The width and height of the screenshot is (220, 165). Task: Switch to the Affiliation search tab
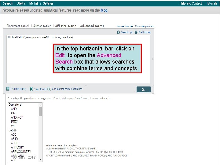(x=65, y=26)
